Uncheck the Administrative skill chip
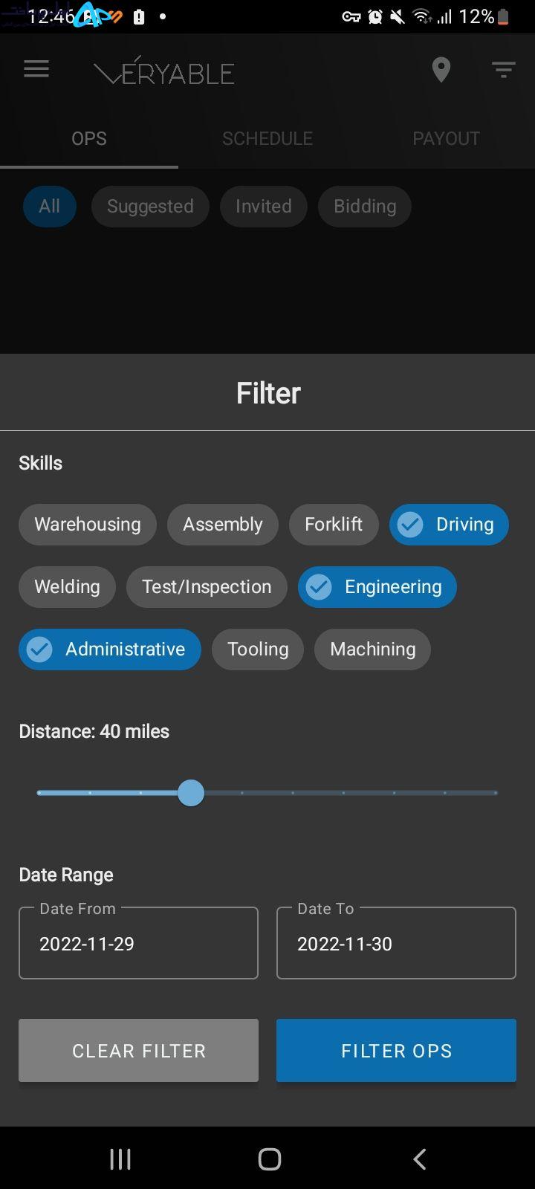This screenshot has height=1189, width=535. (x=110, y=649)
